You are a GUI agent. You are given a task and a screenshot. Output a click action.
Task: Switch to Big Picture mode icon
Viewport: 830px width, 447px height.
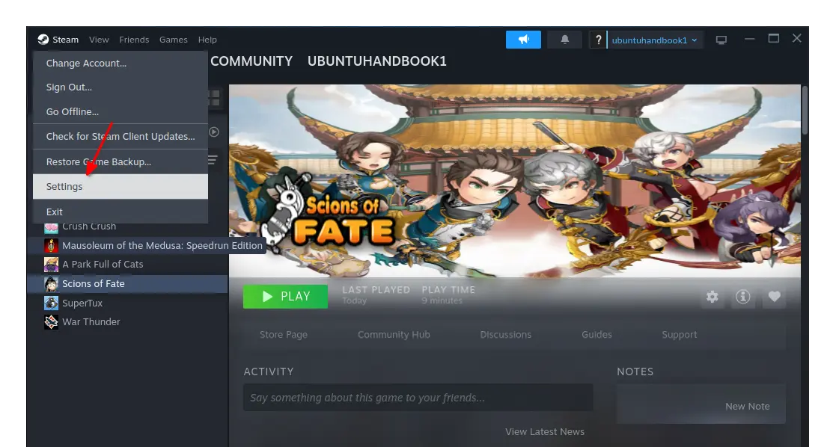point(721,40)
